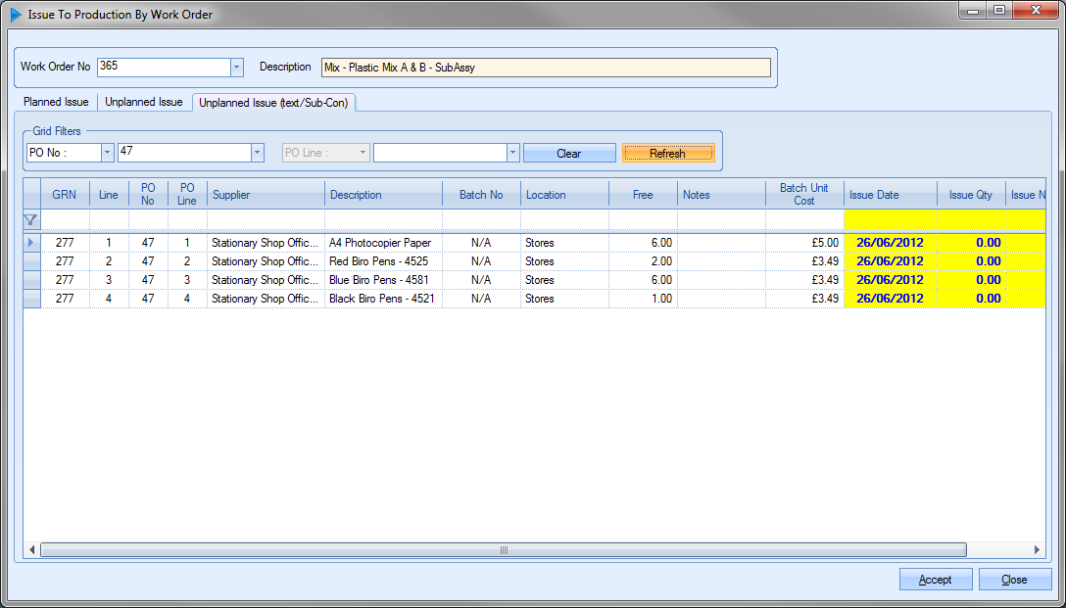
Task: Click the Refresh button
Action: click(667, 154)
